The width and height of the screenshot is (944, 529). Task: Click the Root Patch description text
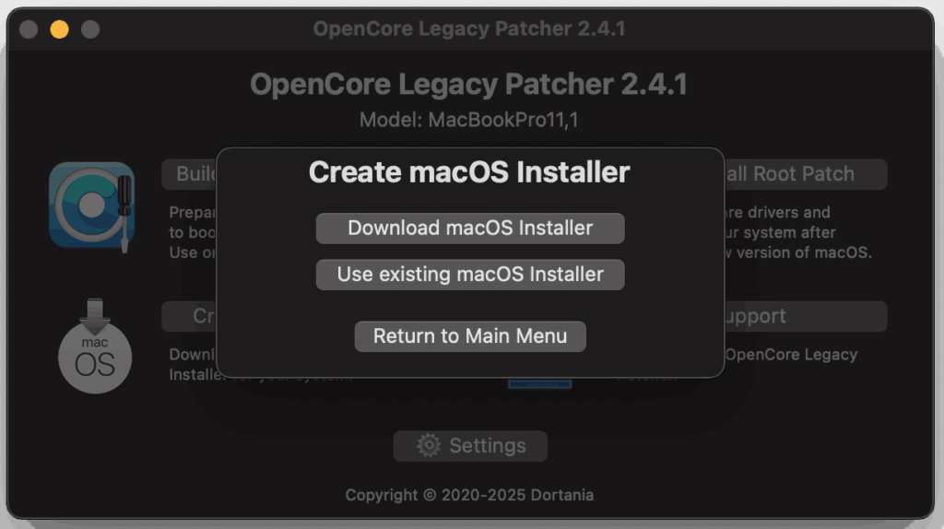[798, 232]
